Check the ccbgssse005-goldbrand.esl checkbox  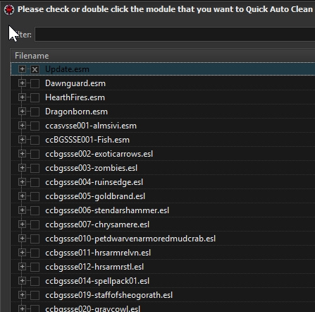[35, 196]
